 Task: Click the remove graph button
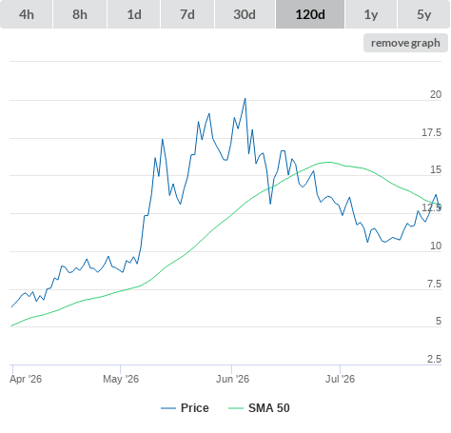point(405,43)
